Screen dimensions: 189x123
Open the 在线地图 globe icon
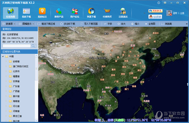[x=10, y=13]
